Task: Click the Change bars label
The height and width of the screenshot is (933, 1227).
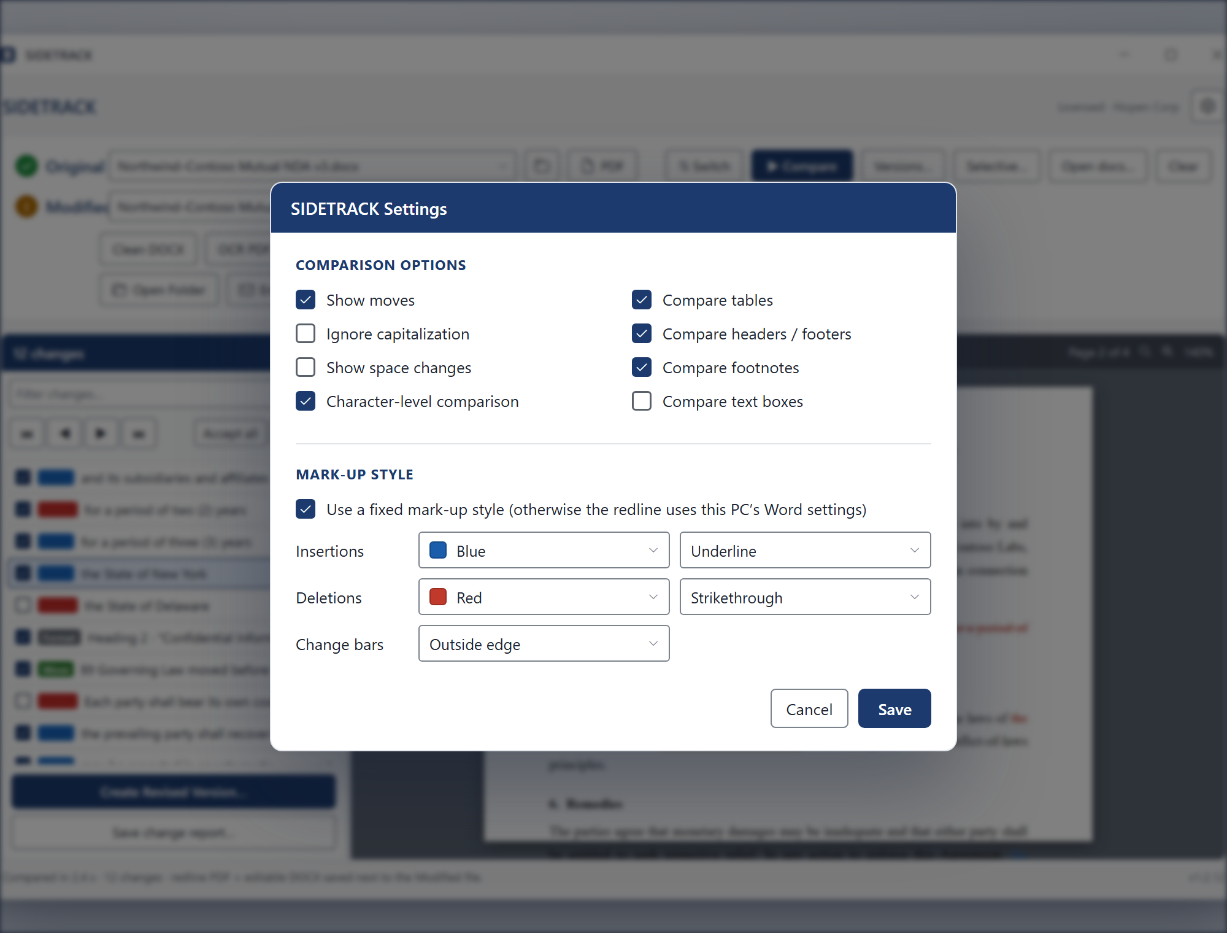Action: (339, 645)
